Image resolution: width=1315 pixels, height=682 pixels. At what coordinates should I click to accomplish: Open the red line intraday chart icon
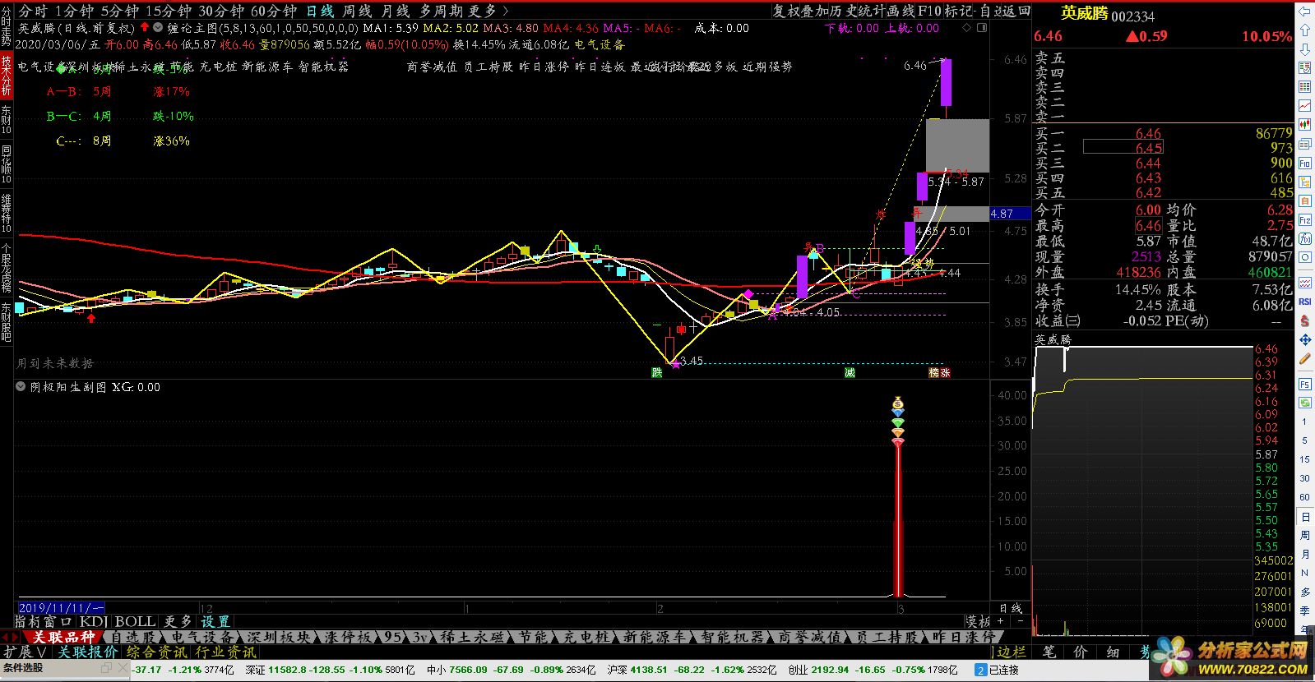pos(1305,106)
